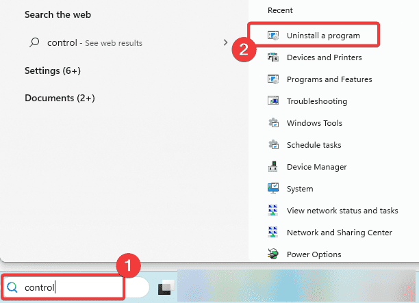Click inside the taskbar search box

pyautogui.click(x=75, y=287)
